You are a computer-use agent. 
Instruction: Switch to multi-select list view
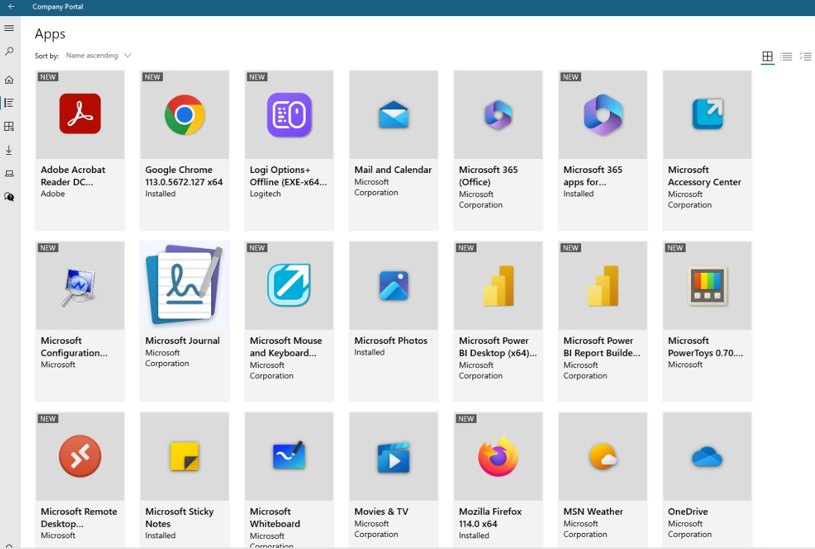(806, 56)
